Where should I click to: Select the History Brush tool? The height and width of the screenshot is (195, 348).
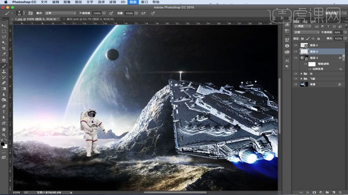click(x=4, y=77)
